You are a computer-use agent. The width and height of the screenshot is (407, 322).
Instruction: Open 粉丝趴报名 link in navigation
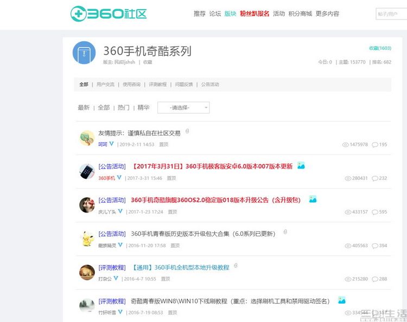[x=255, y=14]
